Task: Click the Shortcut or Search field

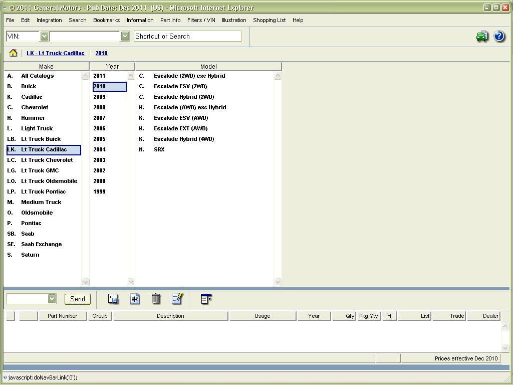Action: (x=187, y=36)
